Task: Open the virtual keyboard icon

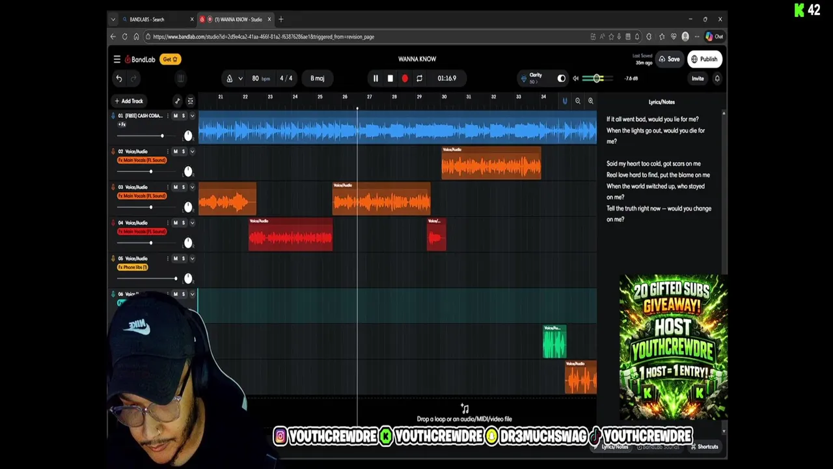Action: (x=181, y=78)
